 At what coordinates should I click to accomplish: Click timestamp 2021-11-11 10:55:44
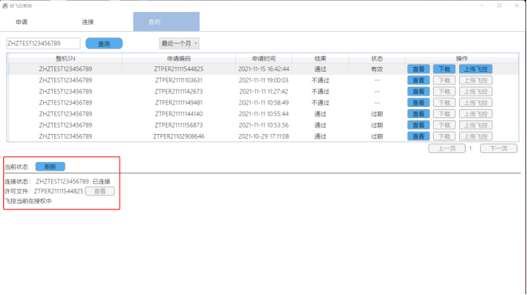[x=264, y=114]
